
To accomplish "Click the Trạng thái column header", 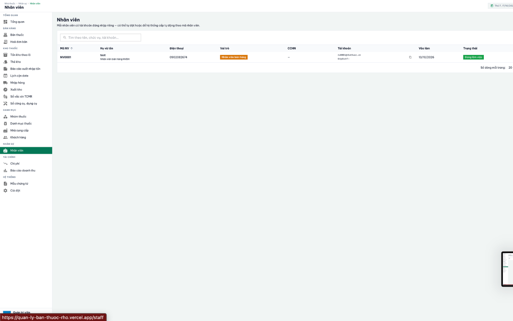I will 470,48.
